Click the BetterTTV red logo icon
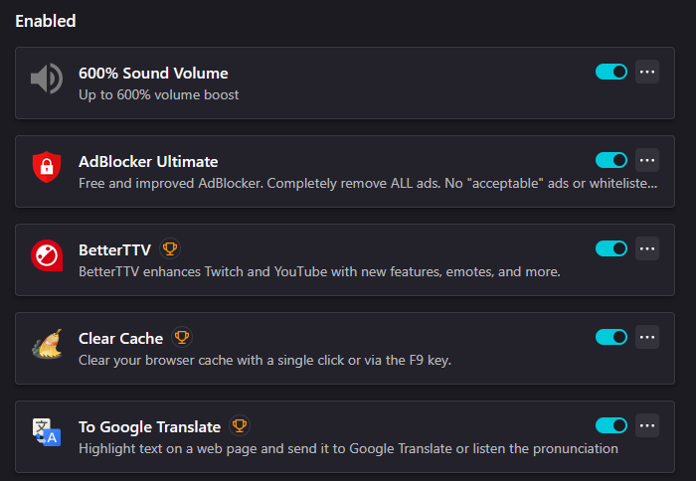Viewport: 696px width, 481px height. (46, 255)
